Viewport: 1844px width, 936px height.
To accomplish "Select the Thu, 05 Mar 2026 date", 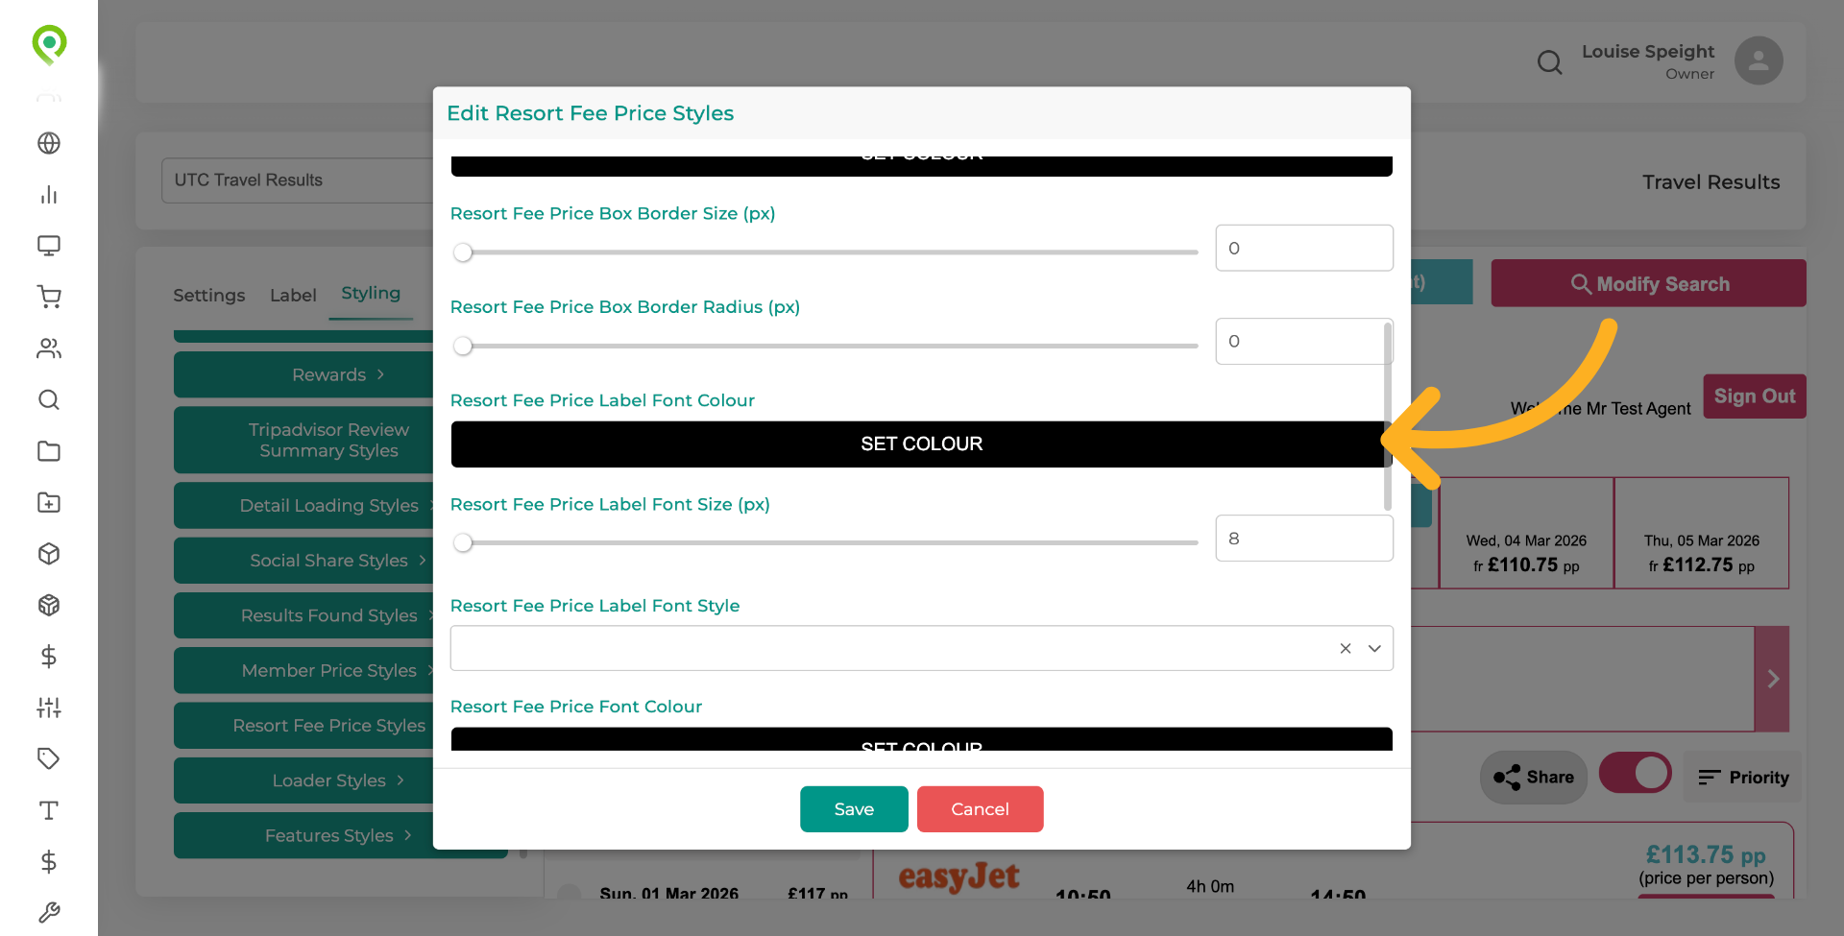I will 1701,534.
